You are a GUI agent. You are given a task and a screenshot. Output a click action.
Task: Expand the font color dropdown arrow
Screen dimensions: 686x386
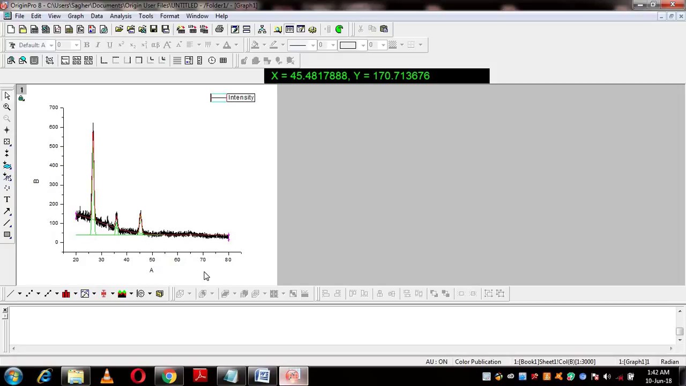[x=236, y=45]
